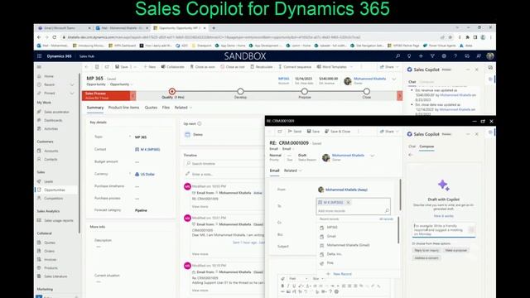The image size is (530, 298).
Task: Open the Dynamics 365 app launcher waffle
Action: (39, 56)
